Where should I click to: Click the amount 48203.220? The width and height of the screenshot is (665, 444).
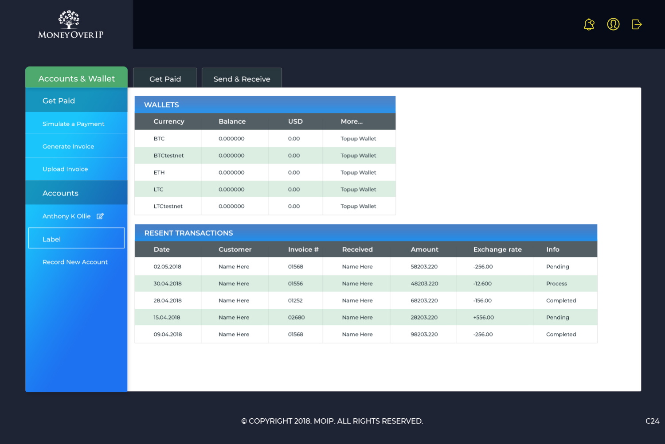pyautogui.click(x=424, y=284)
